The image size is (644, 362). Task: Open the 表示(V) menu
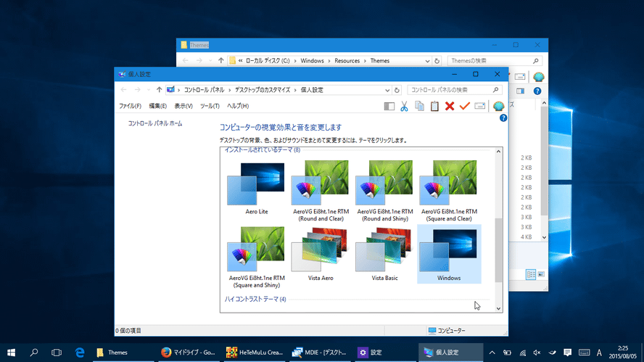coord(183,106)
